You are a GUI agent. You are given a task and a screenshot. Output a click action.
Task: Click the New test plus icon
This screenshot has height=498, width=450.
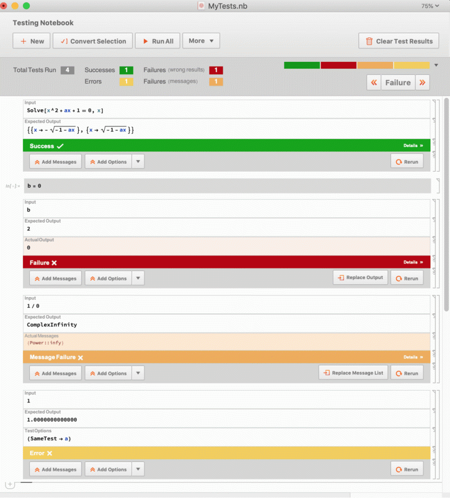coord(23,41)
